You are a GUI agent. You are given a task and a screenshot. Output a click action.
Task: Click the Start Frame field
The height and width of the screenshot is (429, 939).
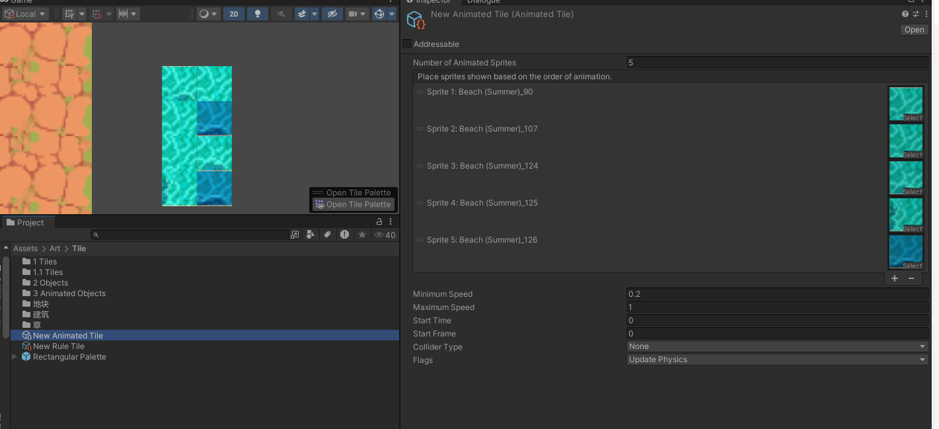pyautogui.click(x=778, y=334)
